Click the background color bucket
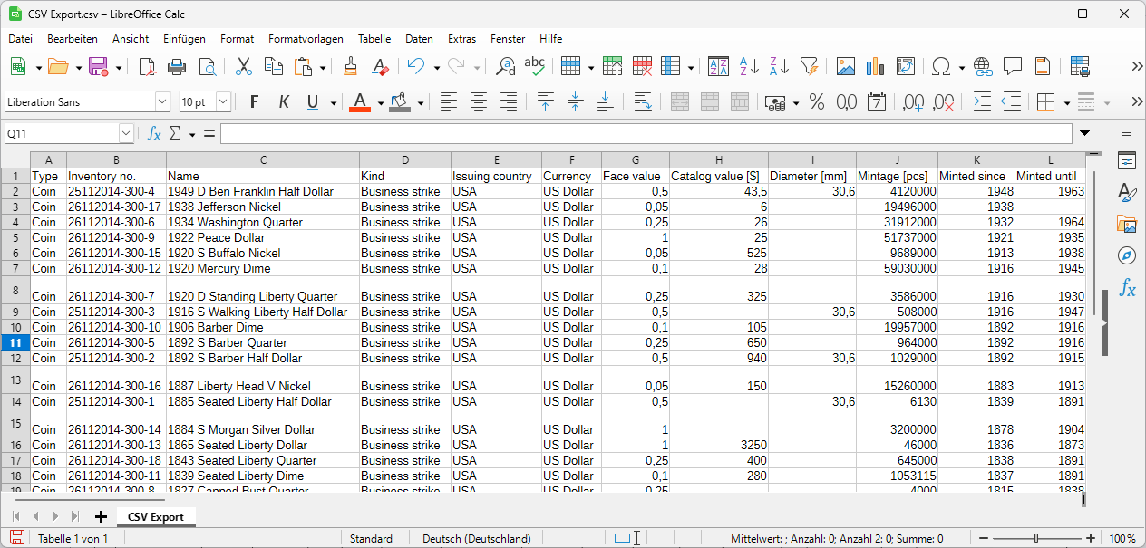 pyautogui.click(x=399, y=102)
